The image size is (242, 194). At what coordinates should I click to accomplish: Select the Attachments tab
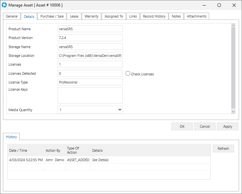tap(196, 16)
